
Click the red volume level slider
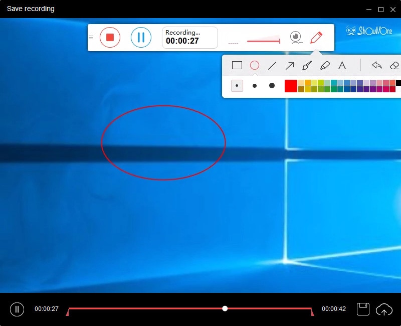pos(264,41)
